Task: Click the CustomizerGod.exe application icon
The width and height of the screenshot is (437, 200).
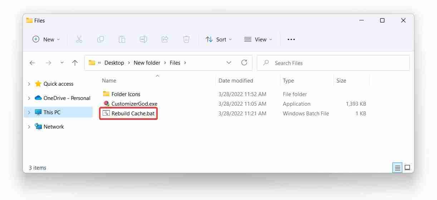Action: (x=106, y=104)
